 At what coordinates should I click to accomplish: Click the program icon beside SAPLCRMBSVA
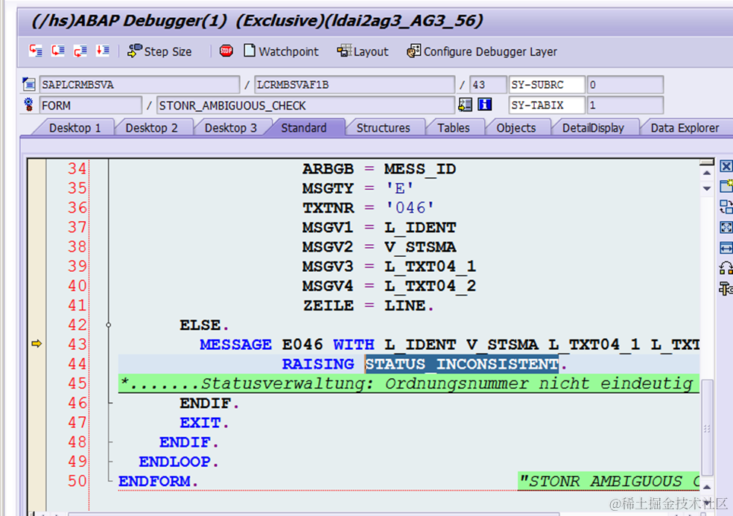pos(29,85)
